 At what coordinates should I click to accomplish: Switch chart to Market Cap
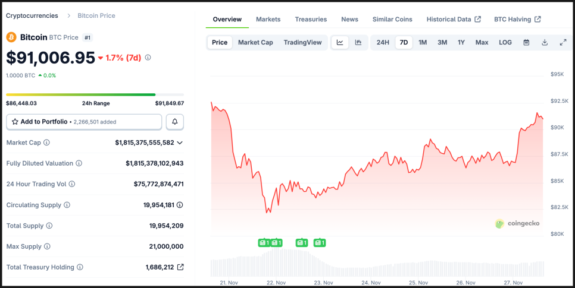255,42
